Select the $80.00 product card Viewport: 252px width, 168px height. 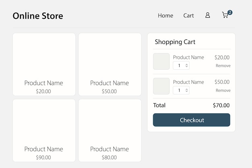click(x=110, y=131)
